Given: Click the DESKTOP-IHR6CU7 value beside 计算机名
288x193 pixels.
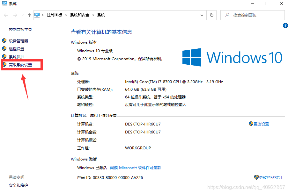Looking at the screenshot, I should [143, 124].
